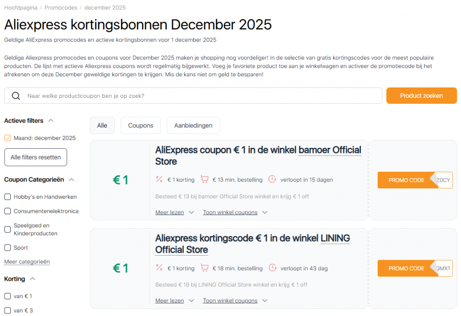This screenshot has height=316, width=461.
Task: Click the clock icon beside 'verloopt in 15 dagen'
Action: click(x=272, y=179)
